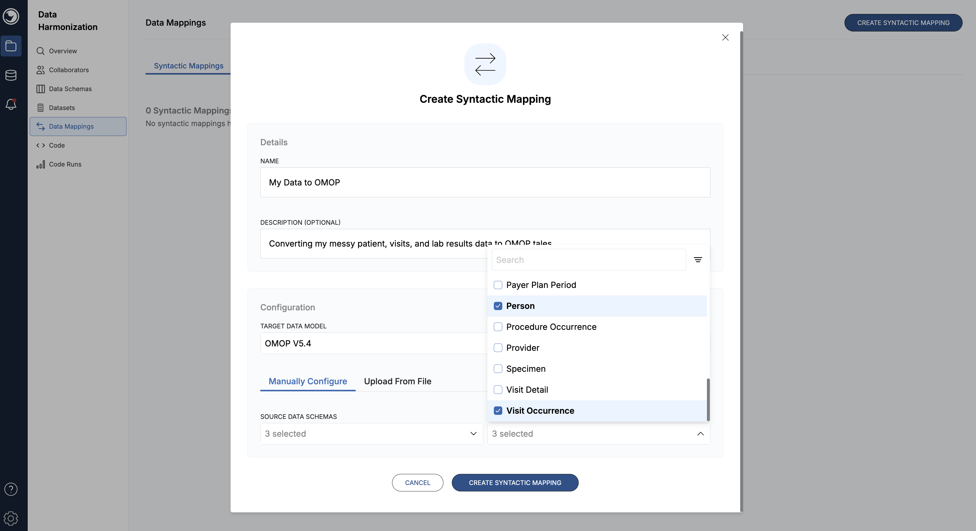Image resolution: width=976 pixels, height=531 pixels.
Task: Check the Procedure Occurrence checkbox
Action: [498, 327]
